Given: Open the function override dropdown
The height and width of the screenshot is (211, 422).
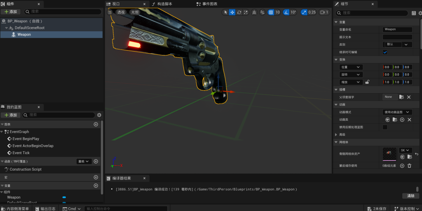Looking at the screenshot, I should (84, 162).
